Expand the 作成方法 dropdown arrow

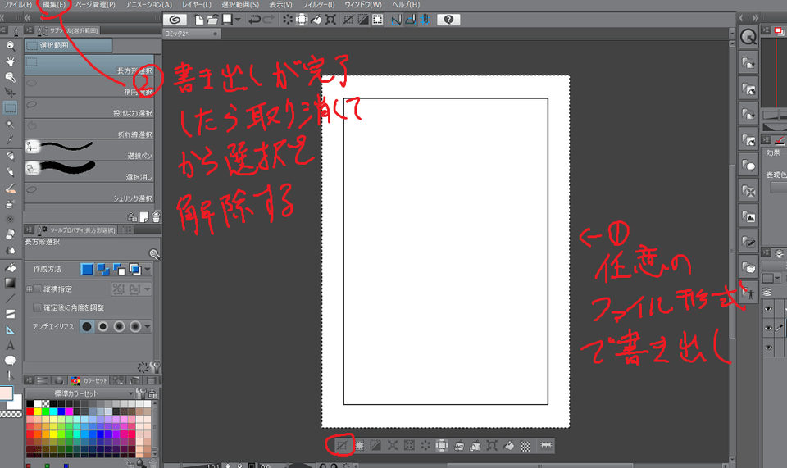point(147,269)
